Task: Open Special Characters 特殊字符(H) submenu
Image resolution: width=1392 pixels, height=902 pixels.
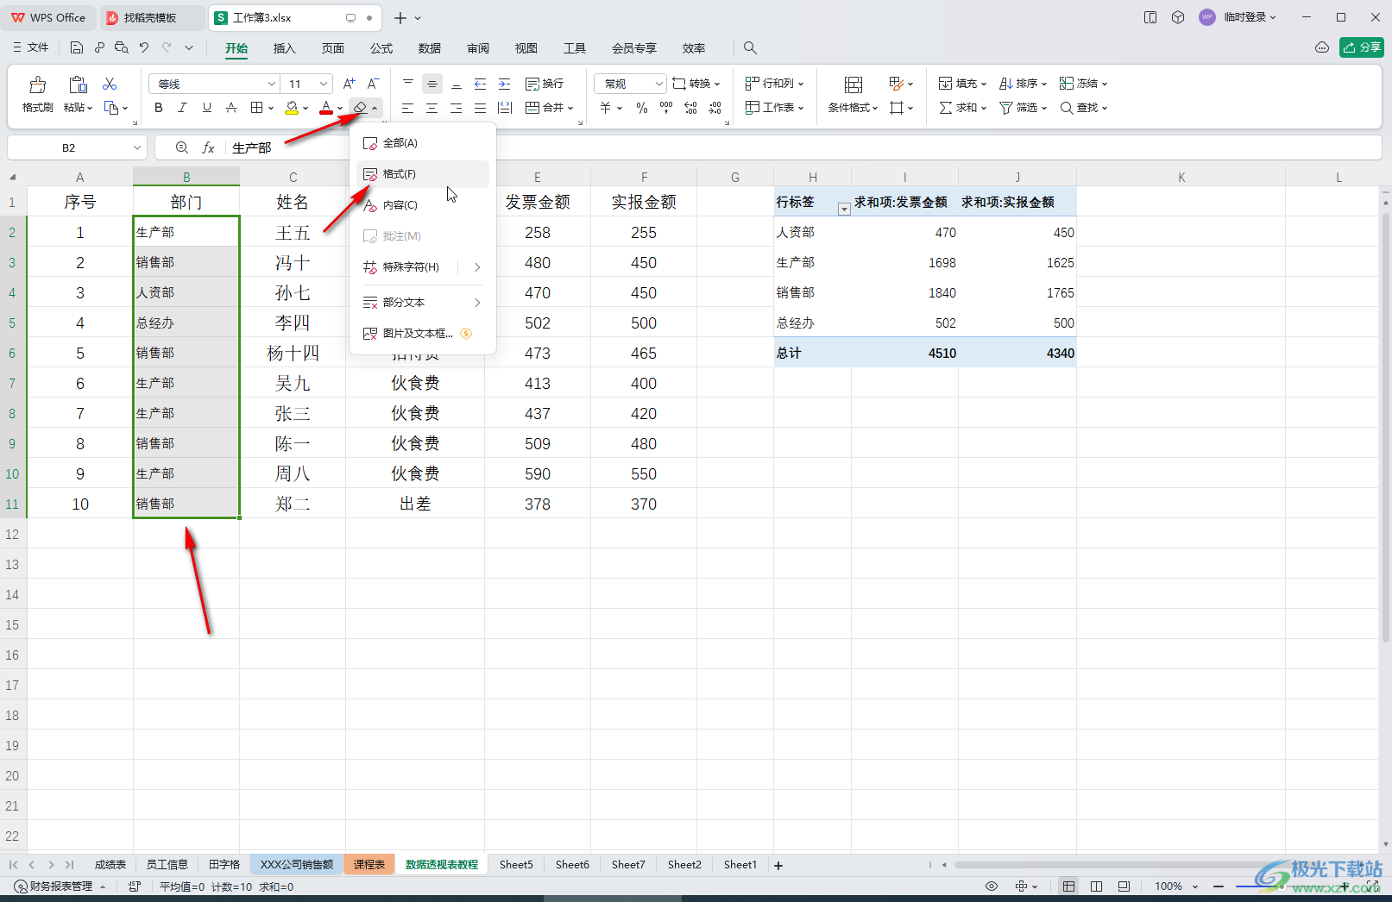Action: [423, 267]
